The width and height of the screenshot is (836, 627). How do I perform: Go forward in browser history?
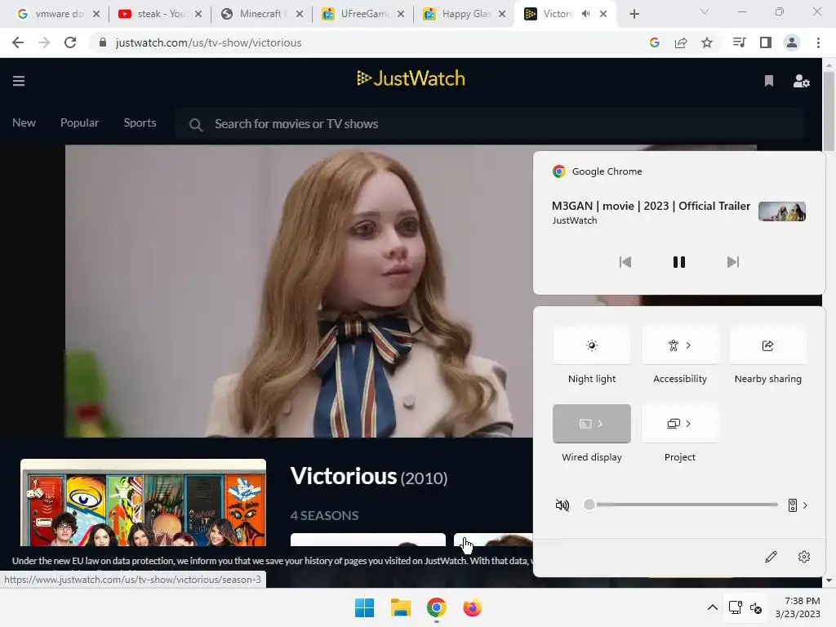[44, 42]
